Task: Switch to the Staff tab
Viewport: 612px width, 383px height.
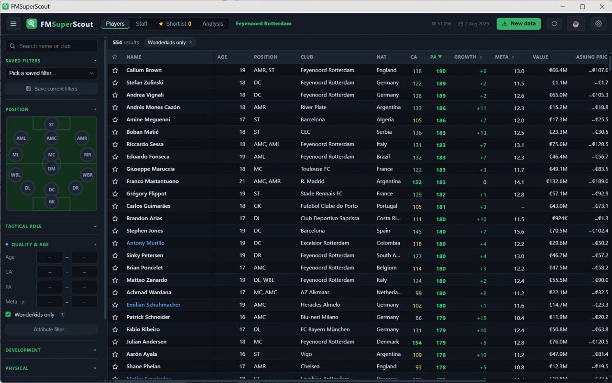Action: point(142,24)
